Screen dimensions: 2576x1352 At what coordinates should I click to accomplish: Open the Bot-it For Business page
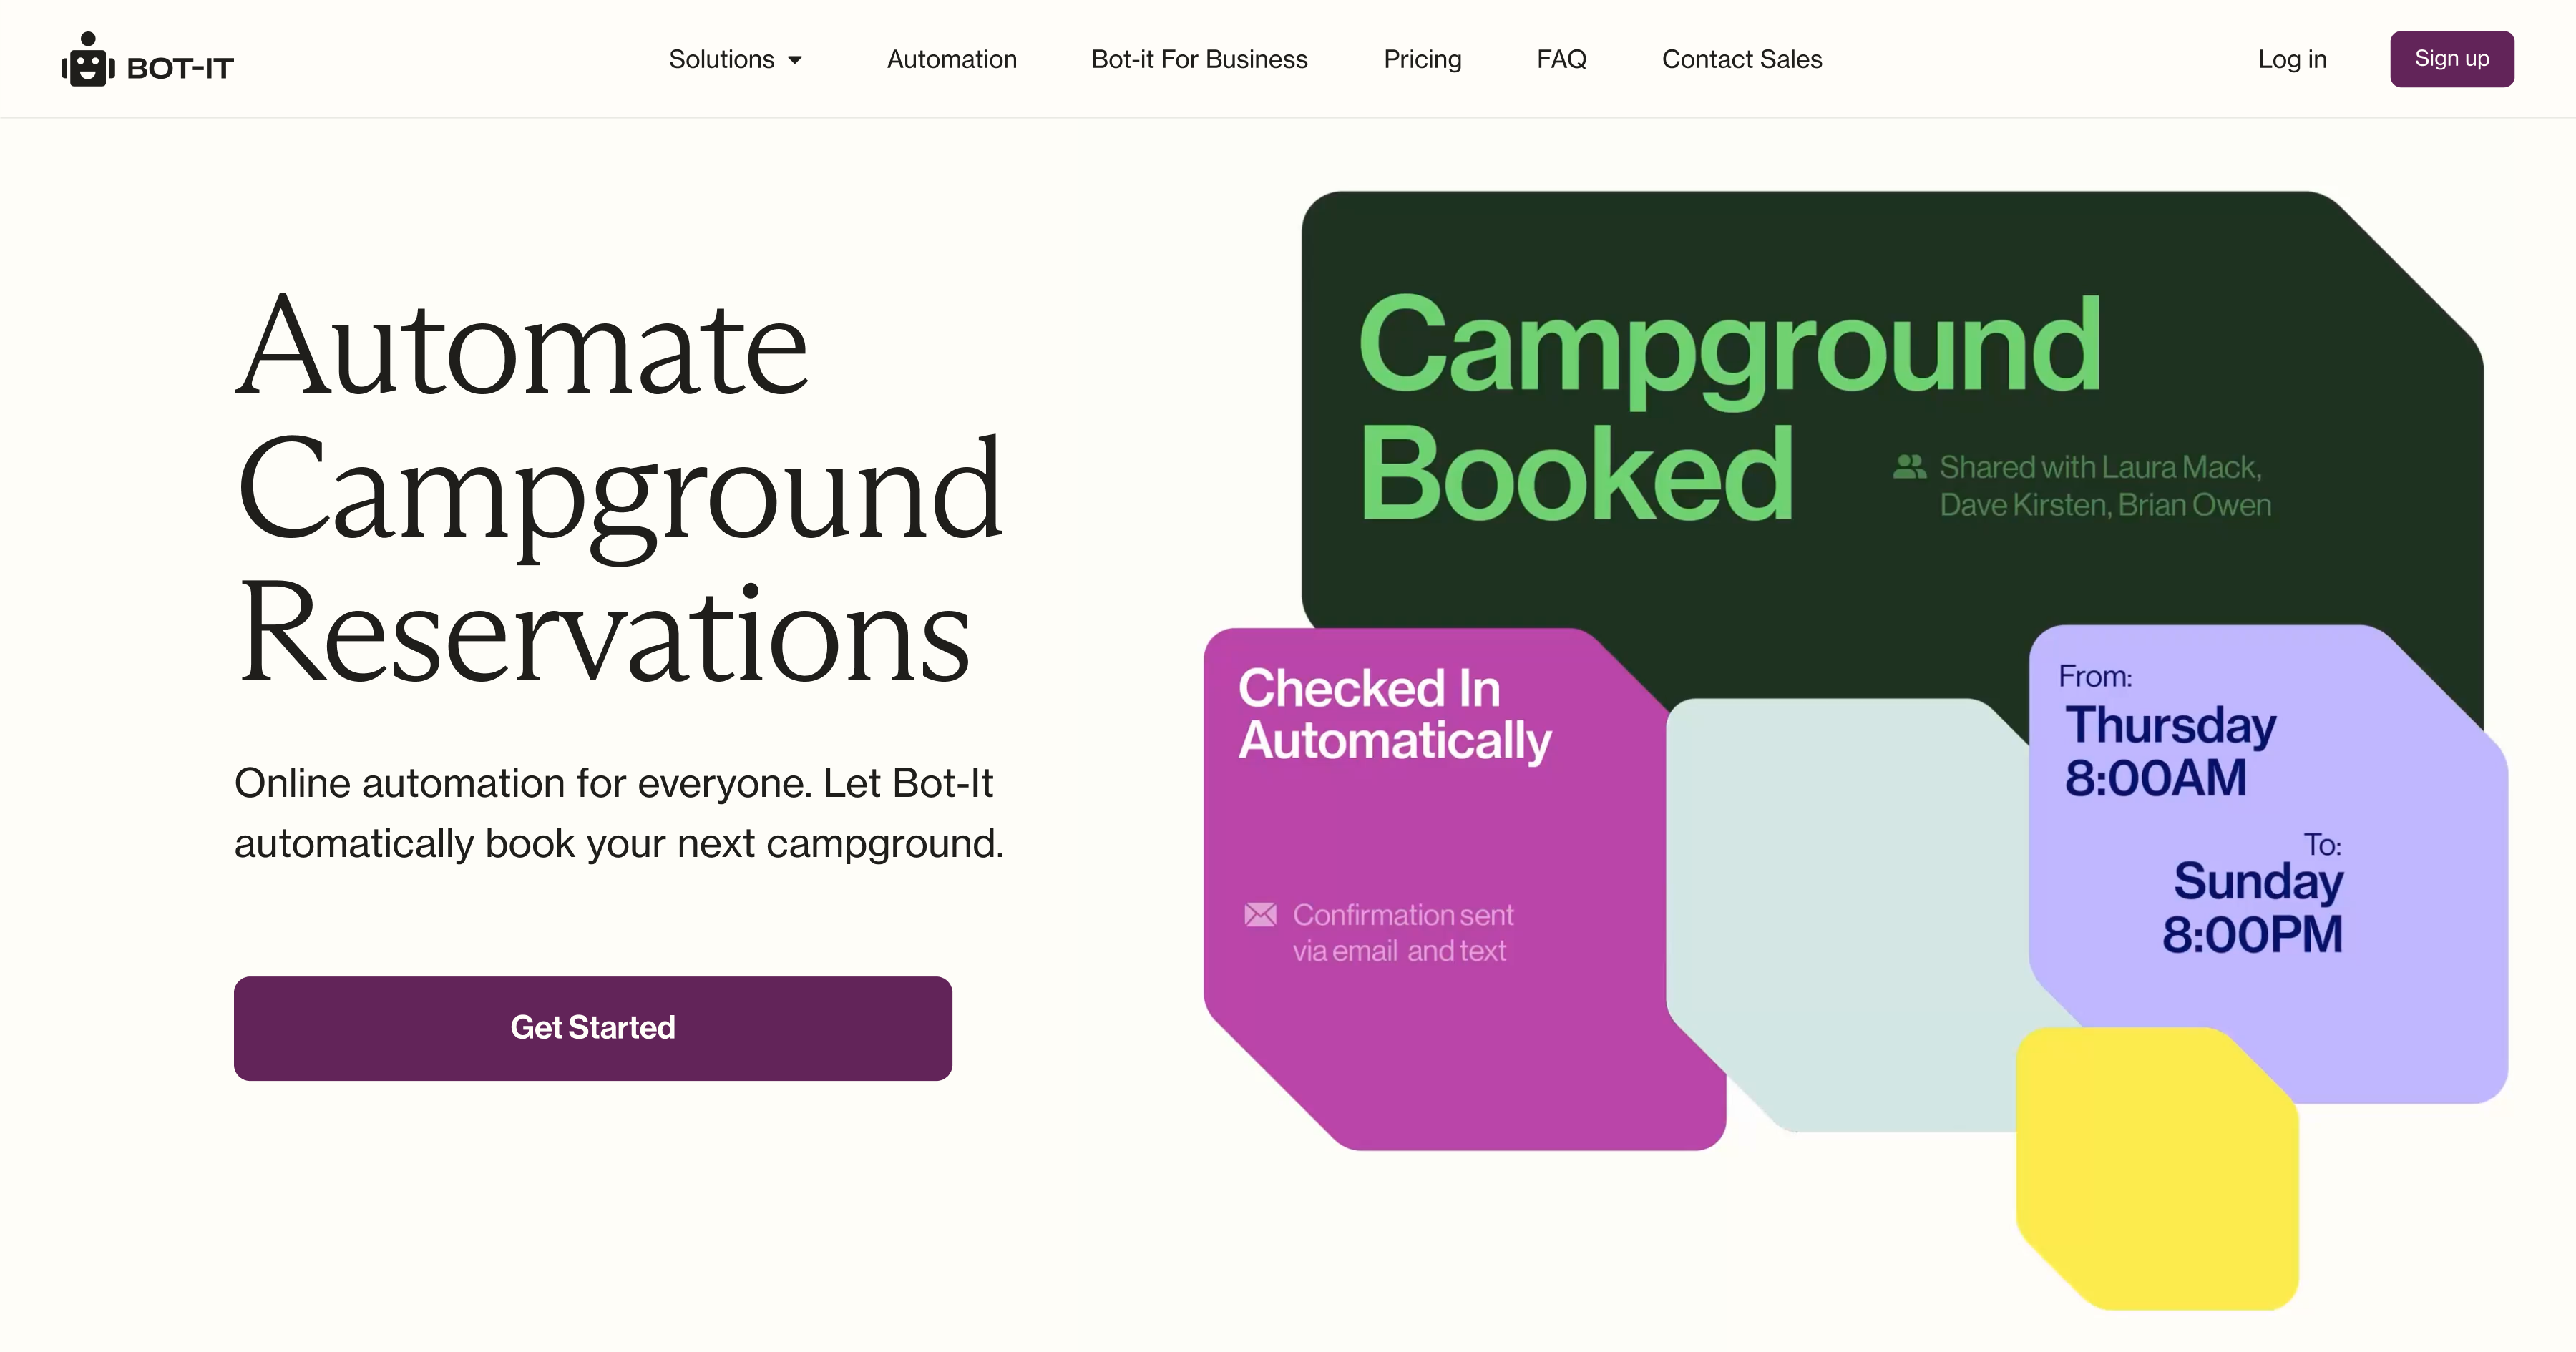1198,59
